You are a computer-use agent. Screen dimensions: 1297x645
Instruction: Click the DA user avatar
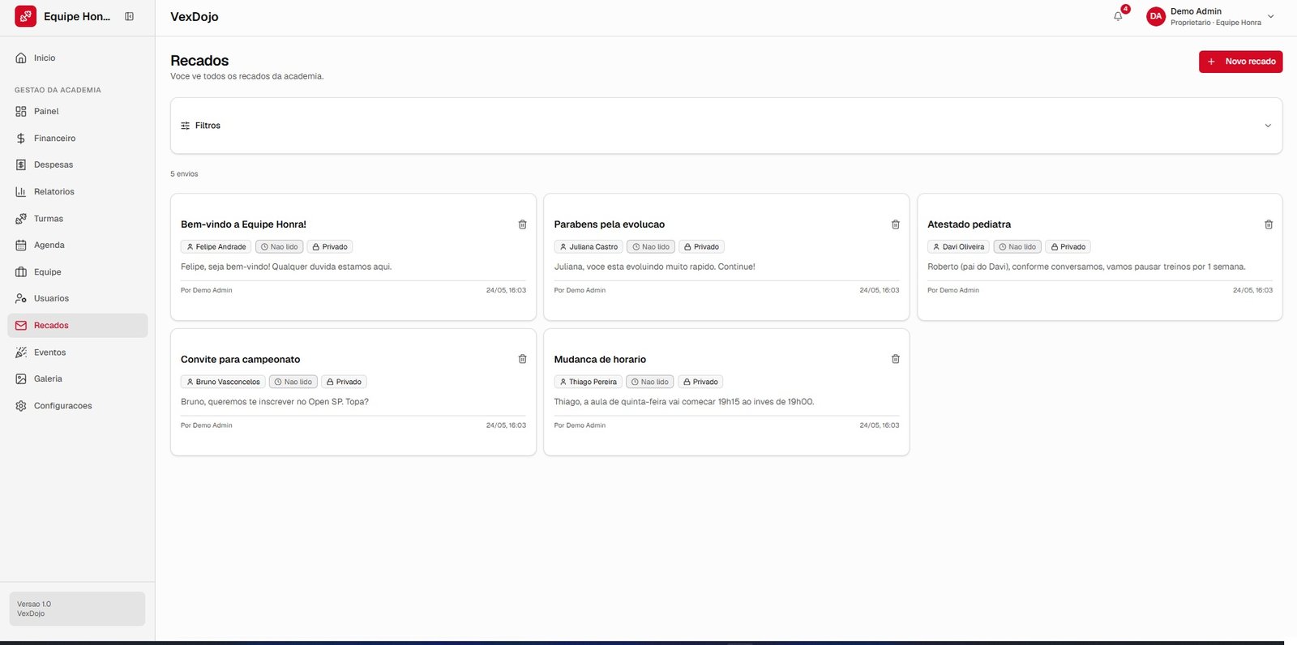(1155, 16)
